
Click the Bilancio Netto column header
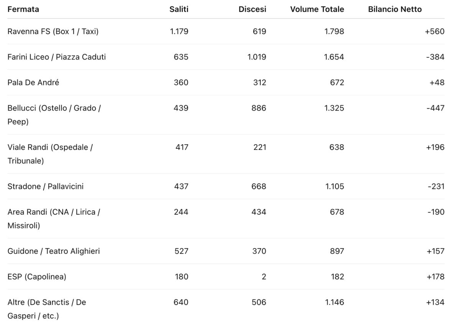point(395,9)
